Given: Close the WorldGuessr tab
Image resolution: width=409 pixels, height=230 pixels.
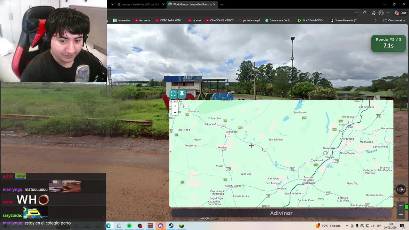Looking at the screenshot, I should click(x=214, y=4).
